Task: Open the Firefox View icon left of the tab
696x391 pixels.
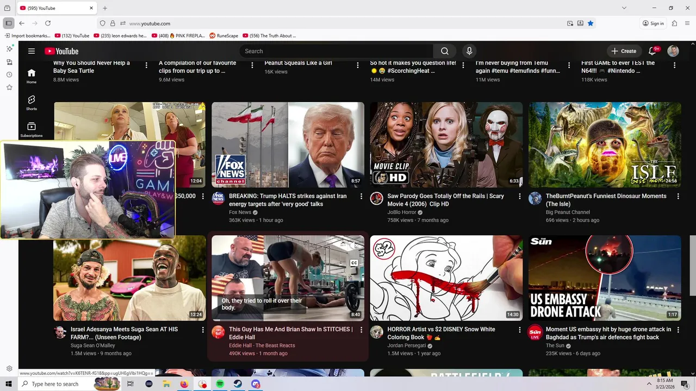Action: click(x=8, y=8)
